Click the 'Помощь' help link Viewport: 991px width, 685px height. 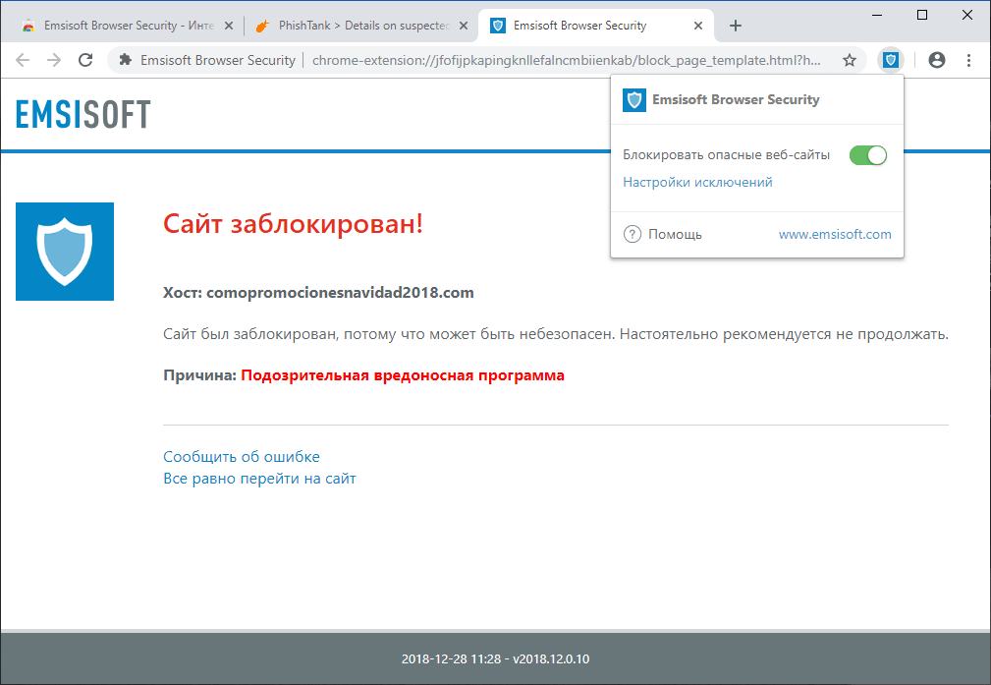tap(675, 234)
